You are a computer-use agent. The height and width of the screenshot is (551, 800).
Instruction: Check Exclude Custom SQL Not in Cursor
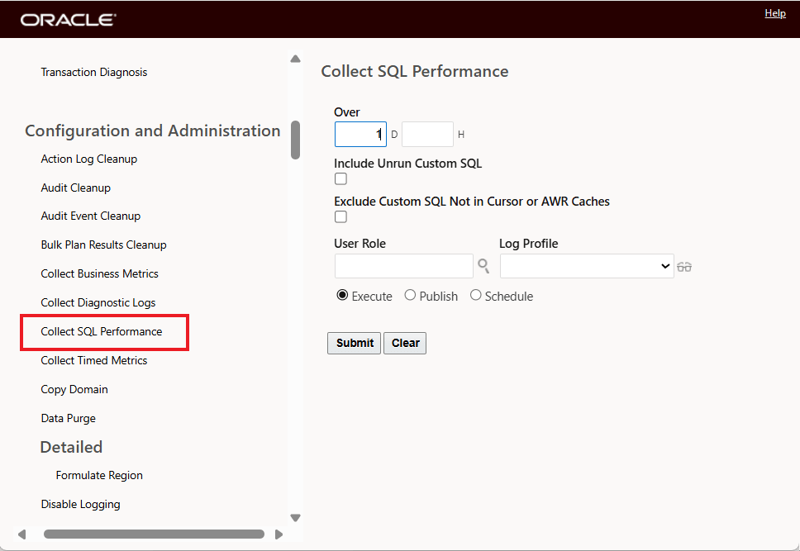click(x=340, y=216)
